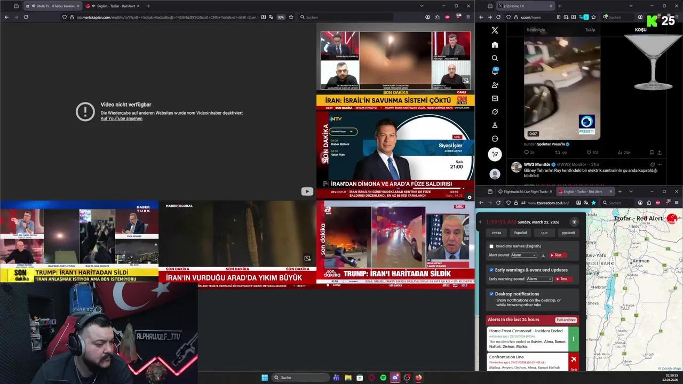Open Alert sound Alarm dropdown

(x=524, y=255)
